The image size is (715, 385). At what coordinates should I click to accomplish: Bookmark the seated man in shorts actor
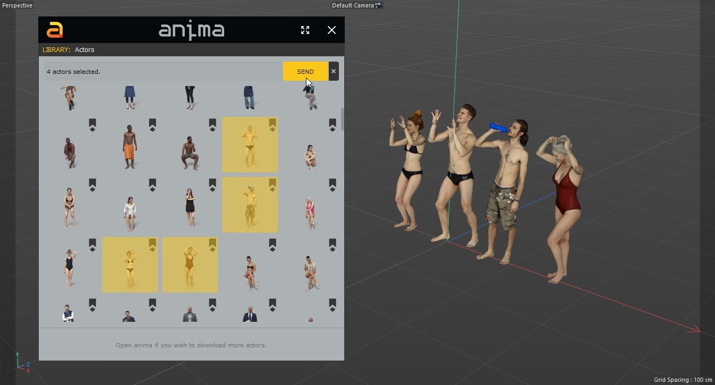212,125
